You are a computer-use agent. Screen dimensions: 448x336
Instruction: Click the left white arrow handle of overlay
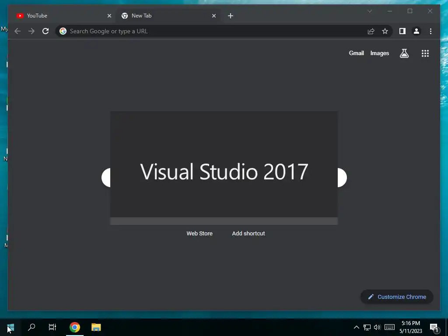click(x=106, y=178)
